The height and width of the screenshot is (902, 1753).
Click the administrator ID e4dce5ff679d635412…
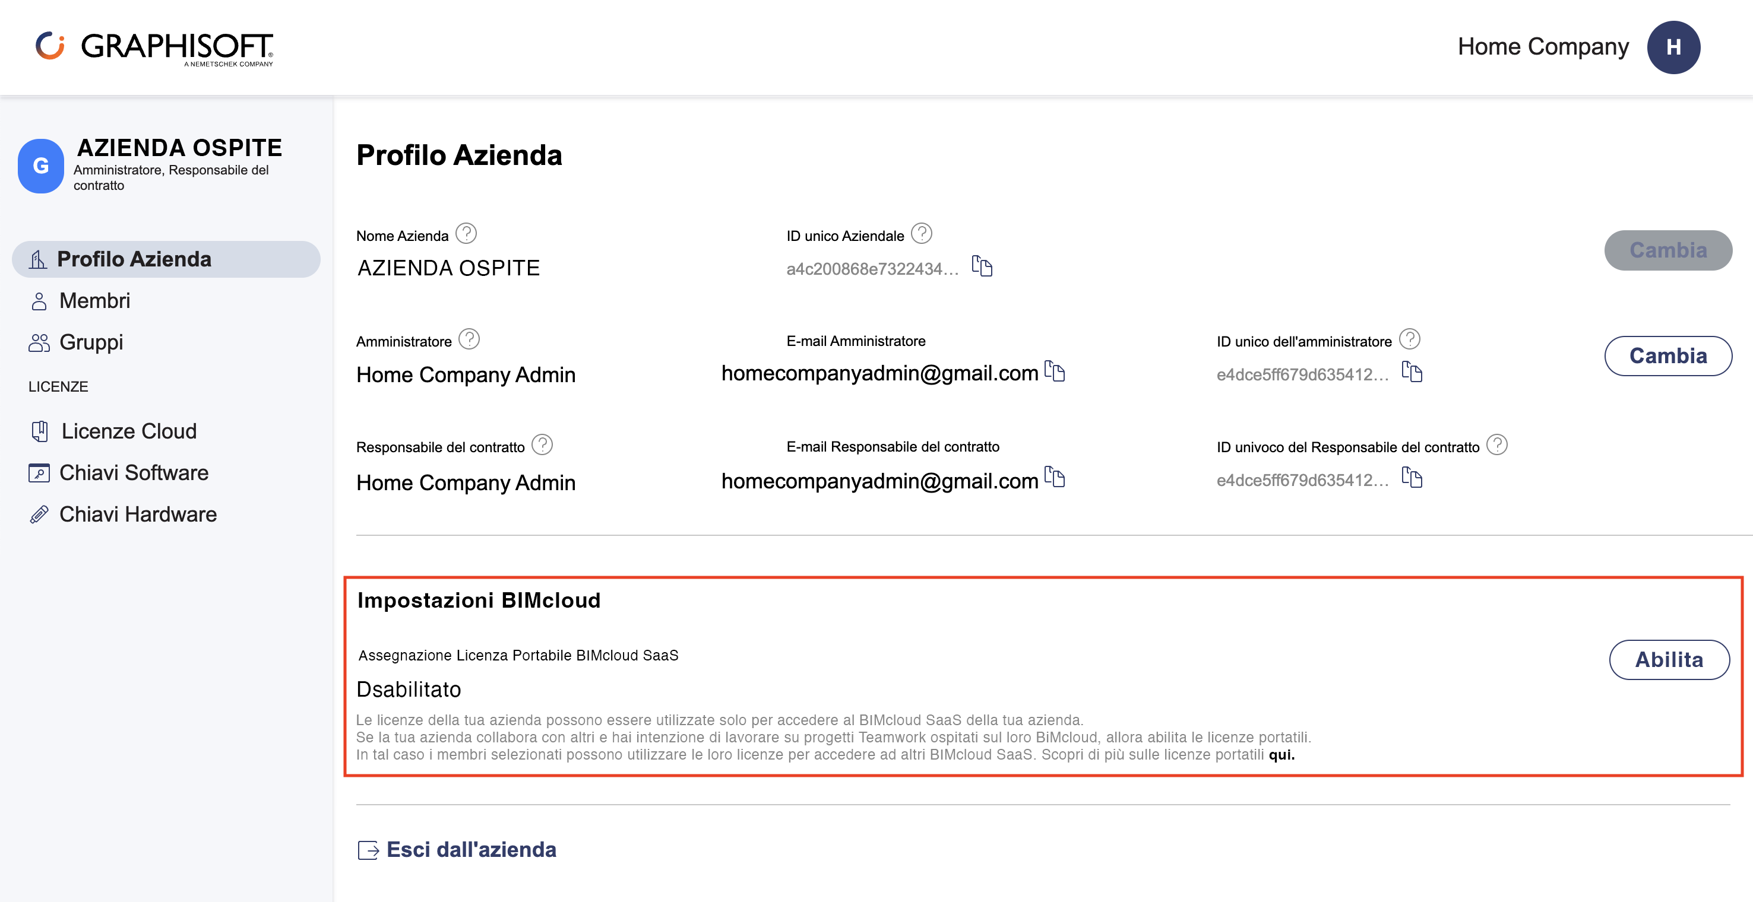click(x=1302, y=374)
